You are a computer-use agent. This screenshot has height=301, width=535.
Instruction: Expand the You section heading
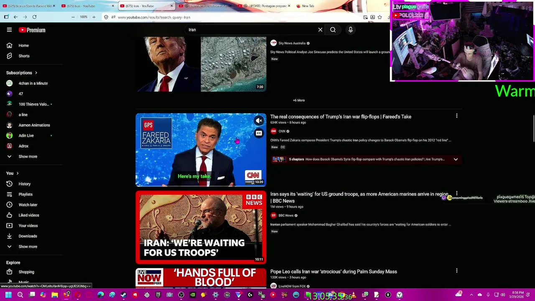(13, 173)
